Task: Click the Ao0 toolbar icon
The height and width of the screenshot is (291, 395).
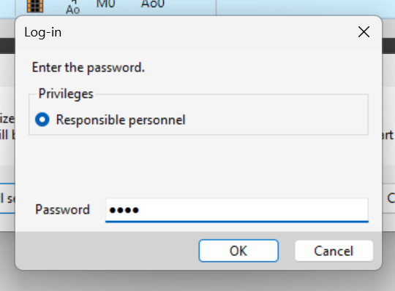Action: (x=153, y=4)
